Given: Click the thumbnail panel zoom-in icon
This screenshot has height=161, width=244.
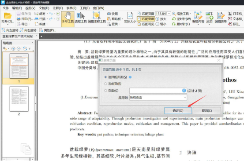Looking at the screenshot, I should click(x=13, y=49).
